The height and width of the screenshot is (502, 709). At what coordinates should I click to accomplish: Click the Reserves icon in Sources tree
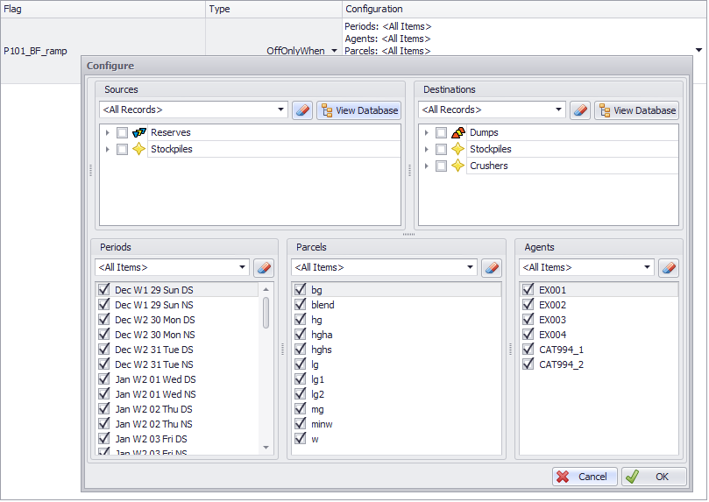(138, 133)
